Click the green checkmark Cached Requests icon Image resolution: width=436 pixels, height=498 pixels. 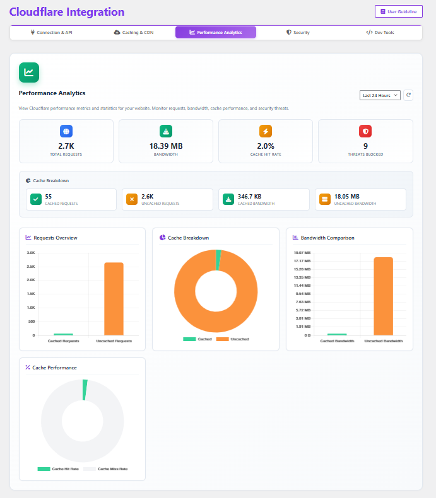pyautogui.click(x=36, y=199)
